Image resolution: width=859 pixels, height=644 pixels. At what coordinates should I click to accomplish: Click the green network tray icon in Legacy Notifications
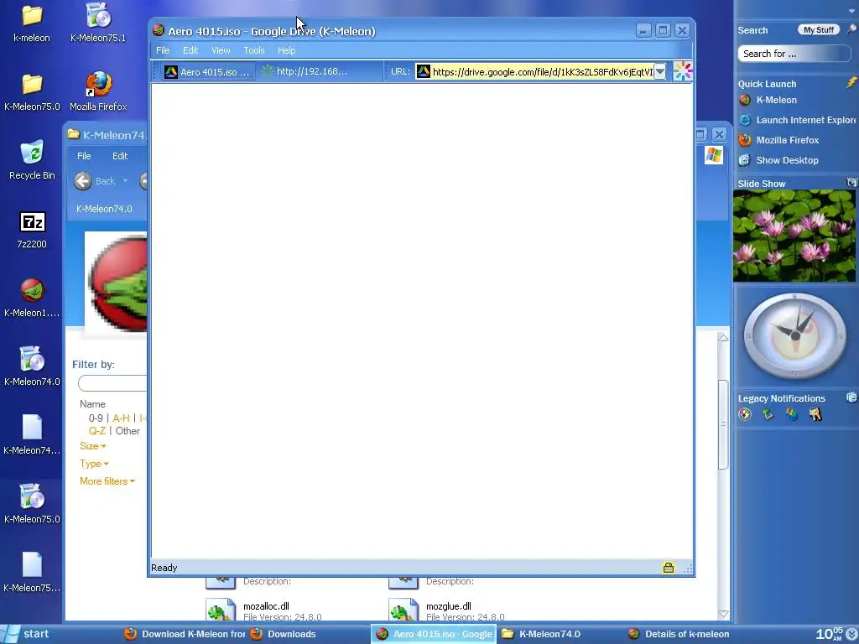[x=768, y=414]
